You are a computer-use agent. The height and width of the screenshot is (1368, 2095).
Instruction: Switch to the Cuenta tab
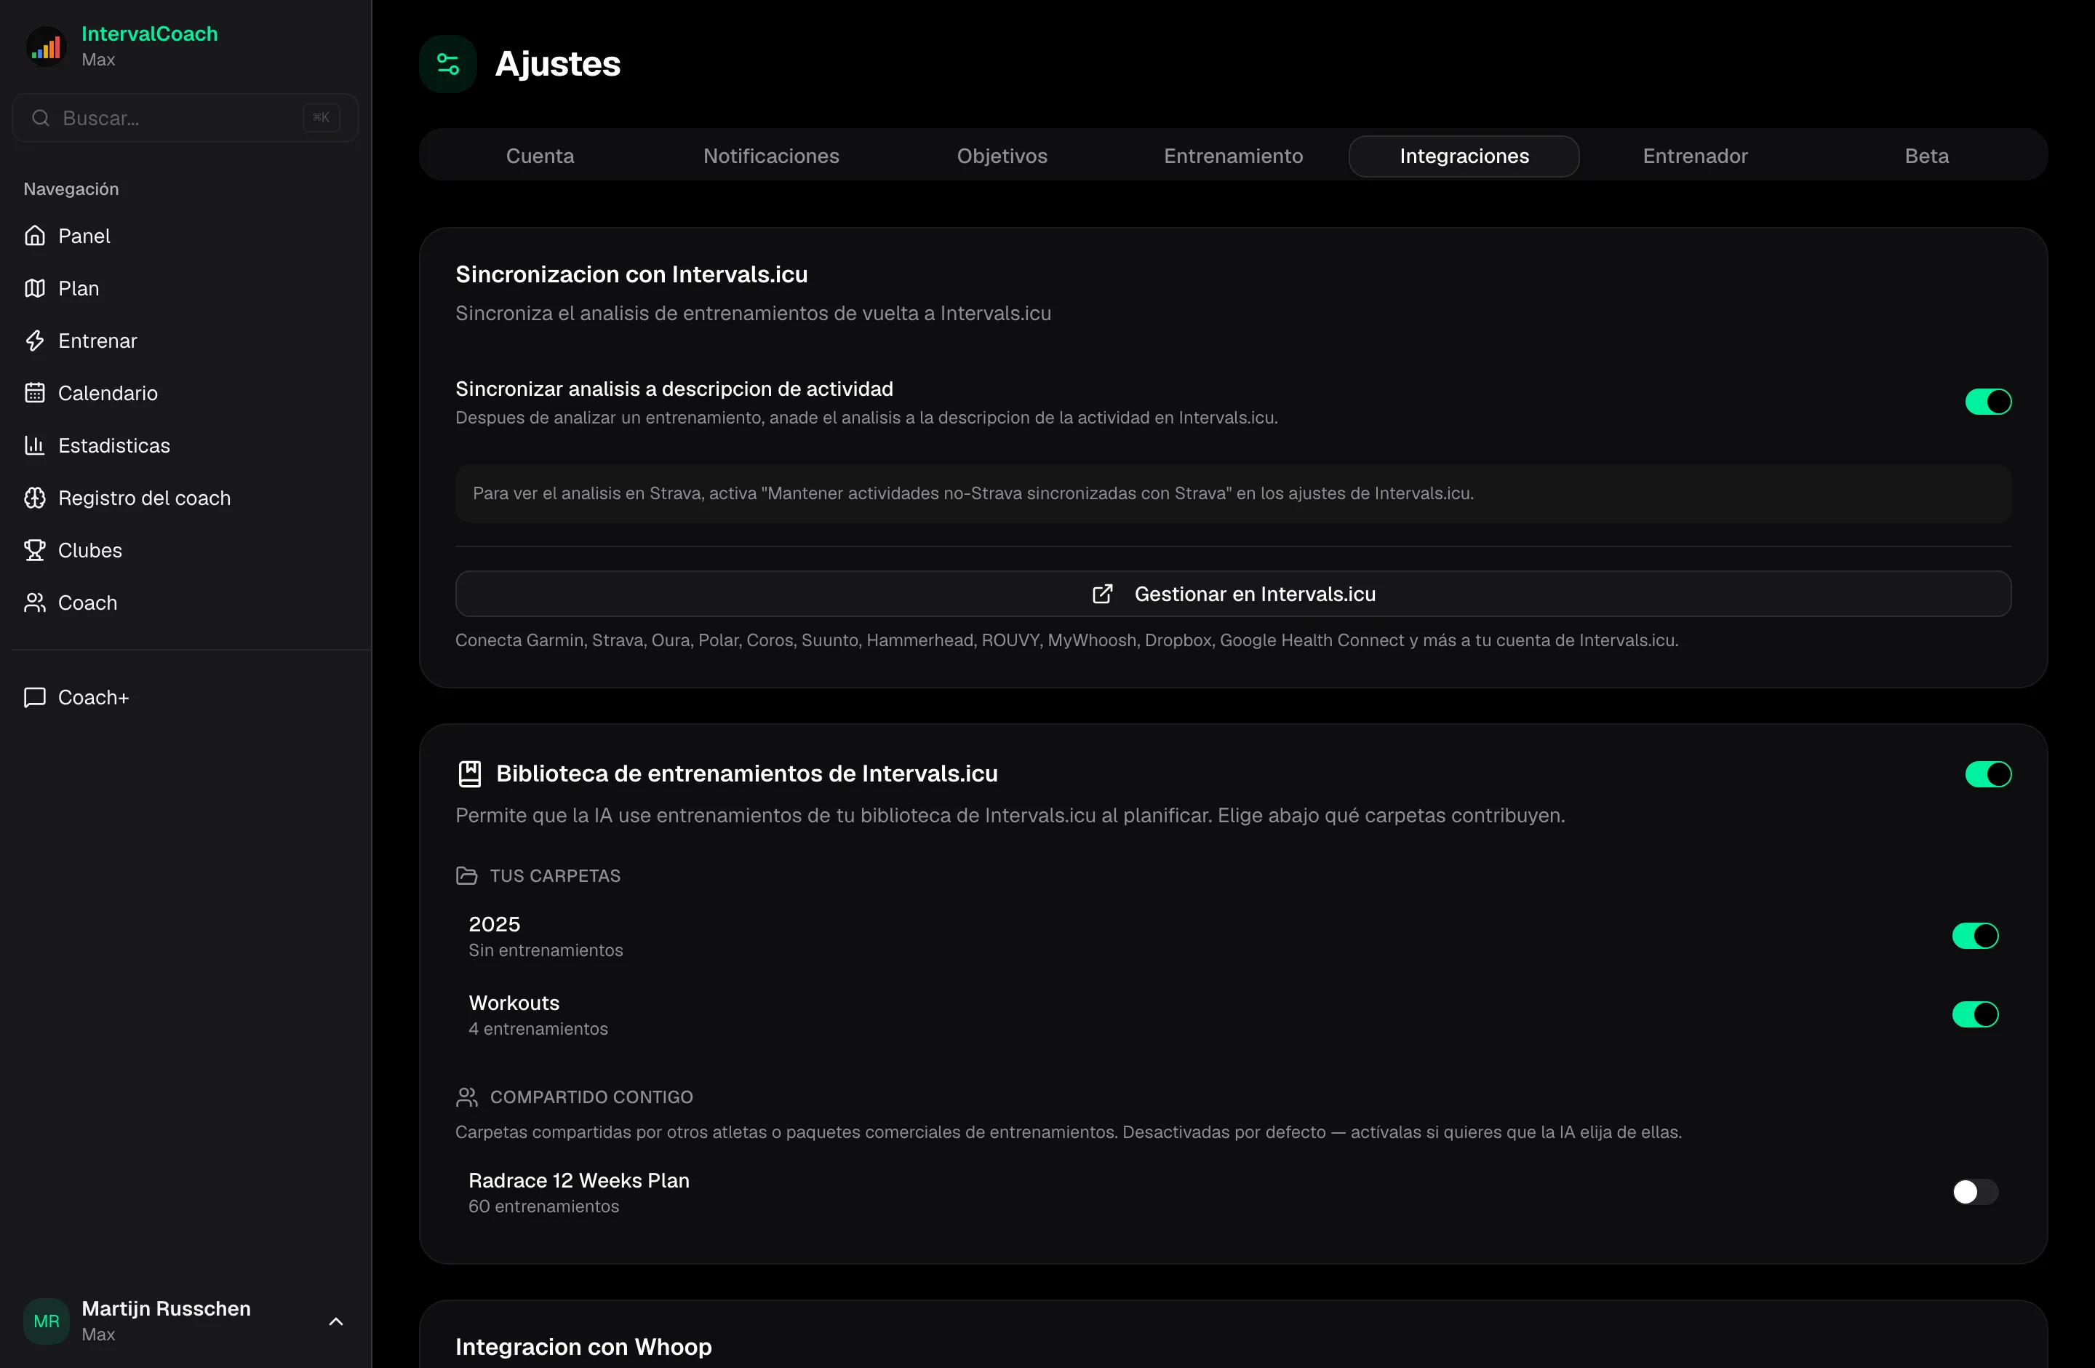540,156
